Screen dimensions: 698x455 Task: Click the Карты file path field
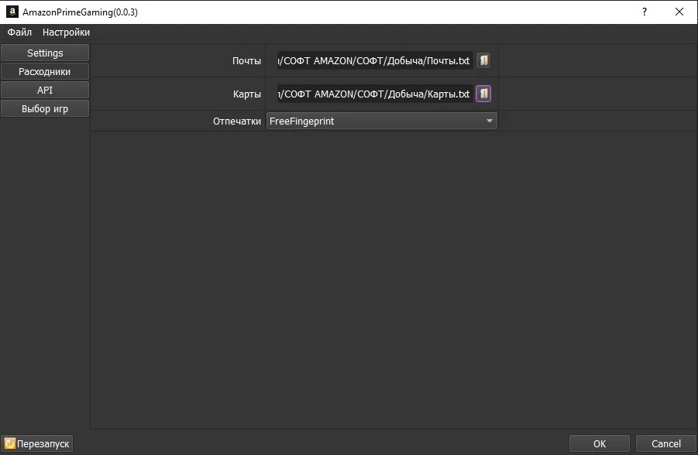(x=375, y=94)
